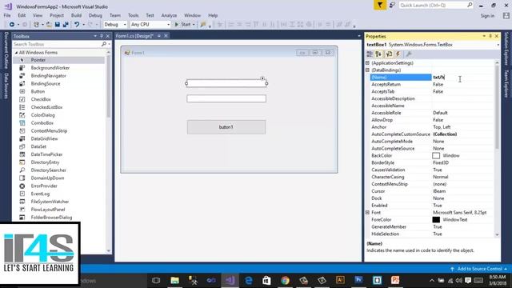Click the Properties page icon in Properties toolbar
Image resolution: width=512 pixels, height=288 pixels.
click(x=389, y=54)
